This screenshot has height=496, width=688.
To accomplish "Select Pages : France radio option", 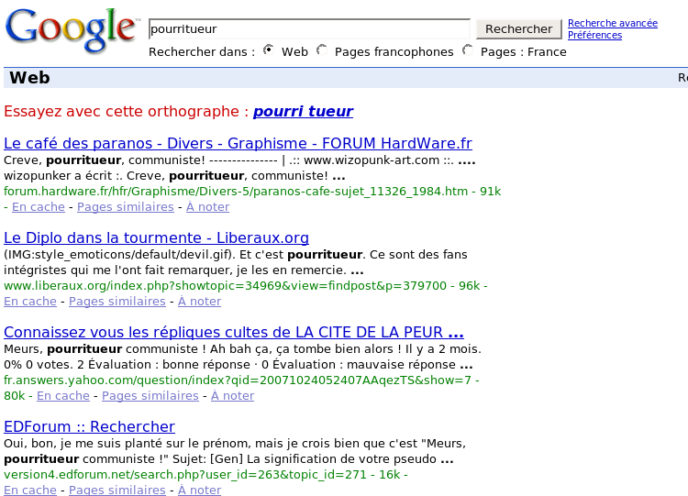I will (x=468, y=50).
